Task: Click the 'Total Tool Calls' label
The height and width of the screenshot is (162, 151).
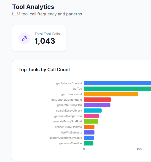Action: [x=47, y=34]
